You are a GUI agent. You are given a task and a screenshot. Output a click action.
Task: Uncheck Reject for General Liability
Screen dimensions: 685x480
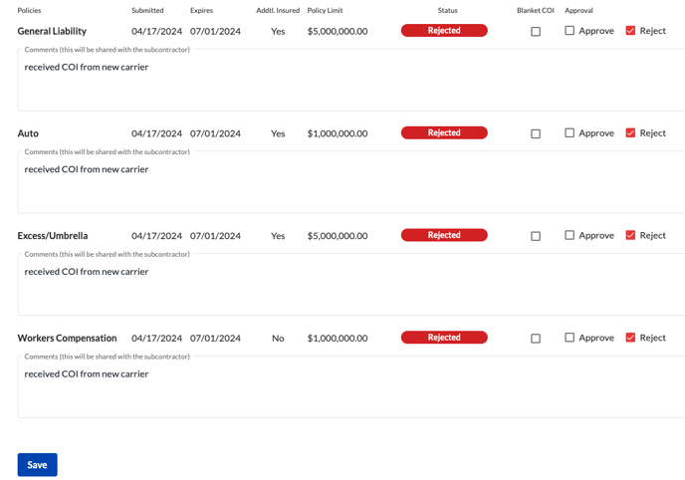click(x=630, y=31)
